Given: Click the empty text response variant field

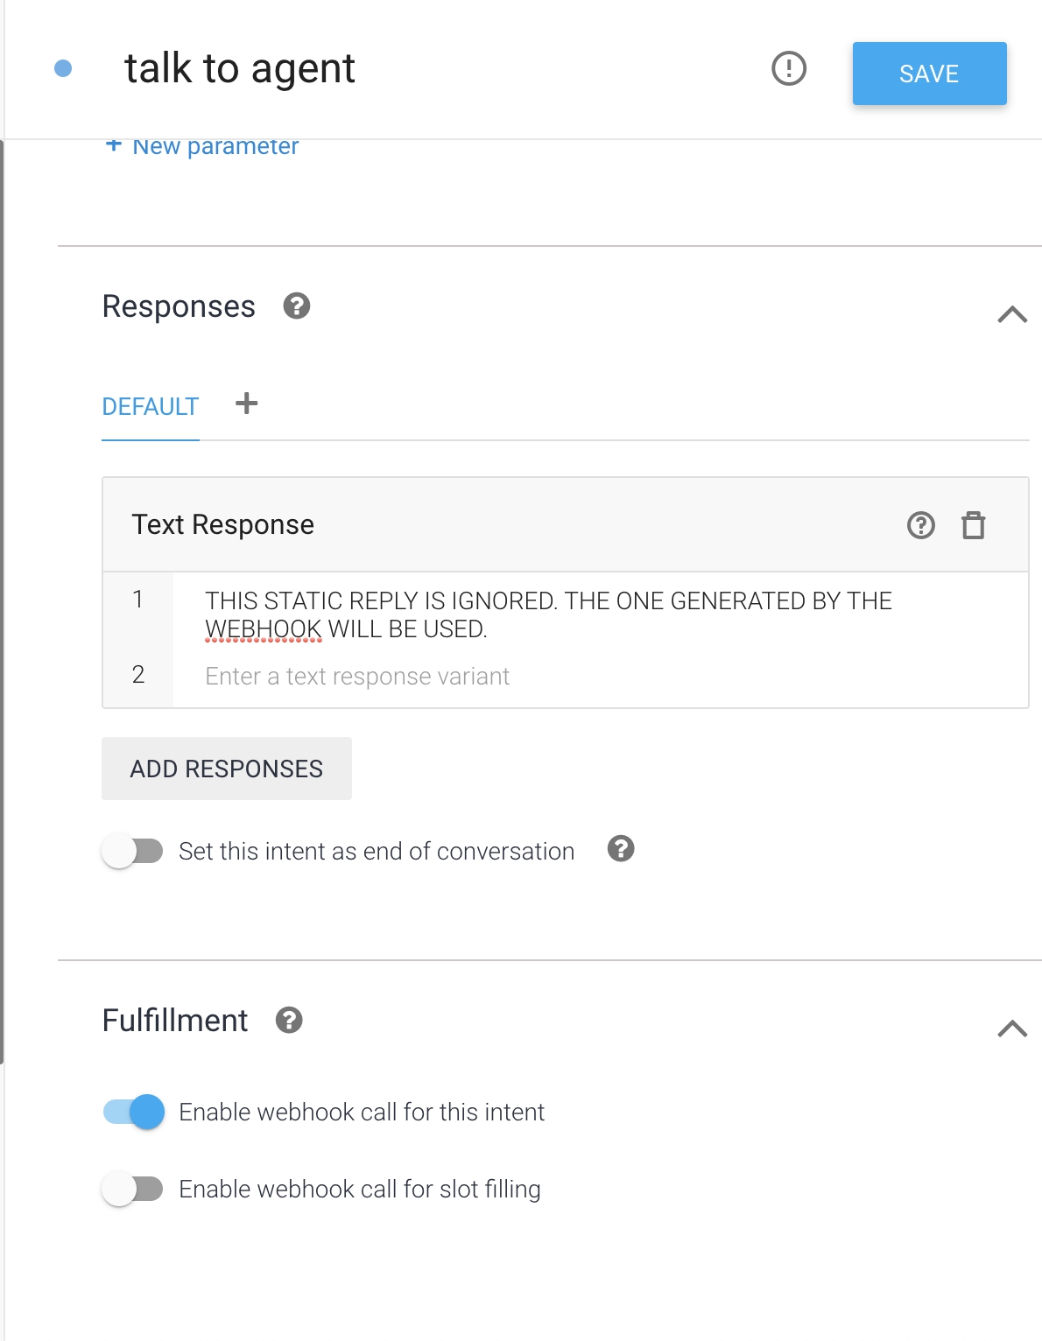Looking at the screenshot, I should point(600,676).
